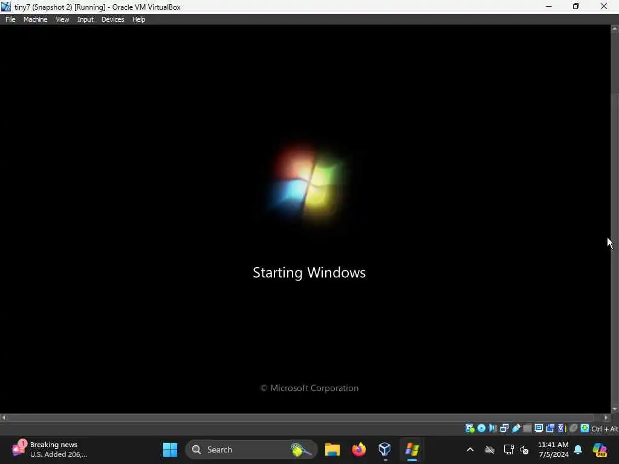The image size is (619, 464).
Task: Click the notification bell icon
Action: [x=578, y=449]
